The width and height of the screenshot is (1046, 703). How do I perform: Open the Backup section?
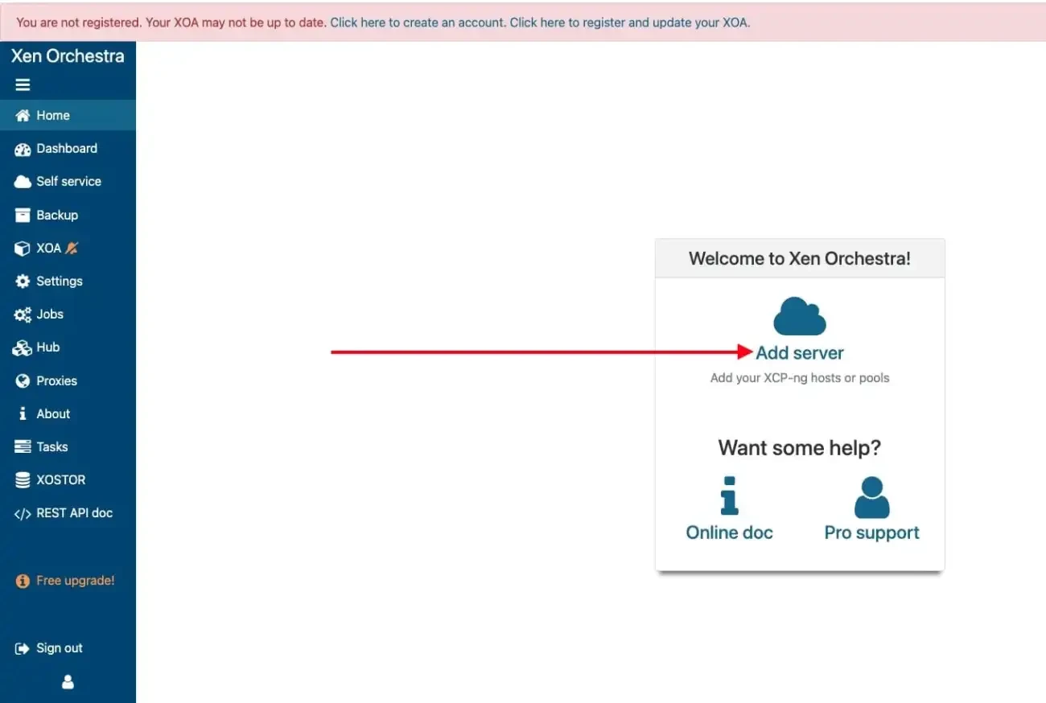[68, 215]
